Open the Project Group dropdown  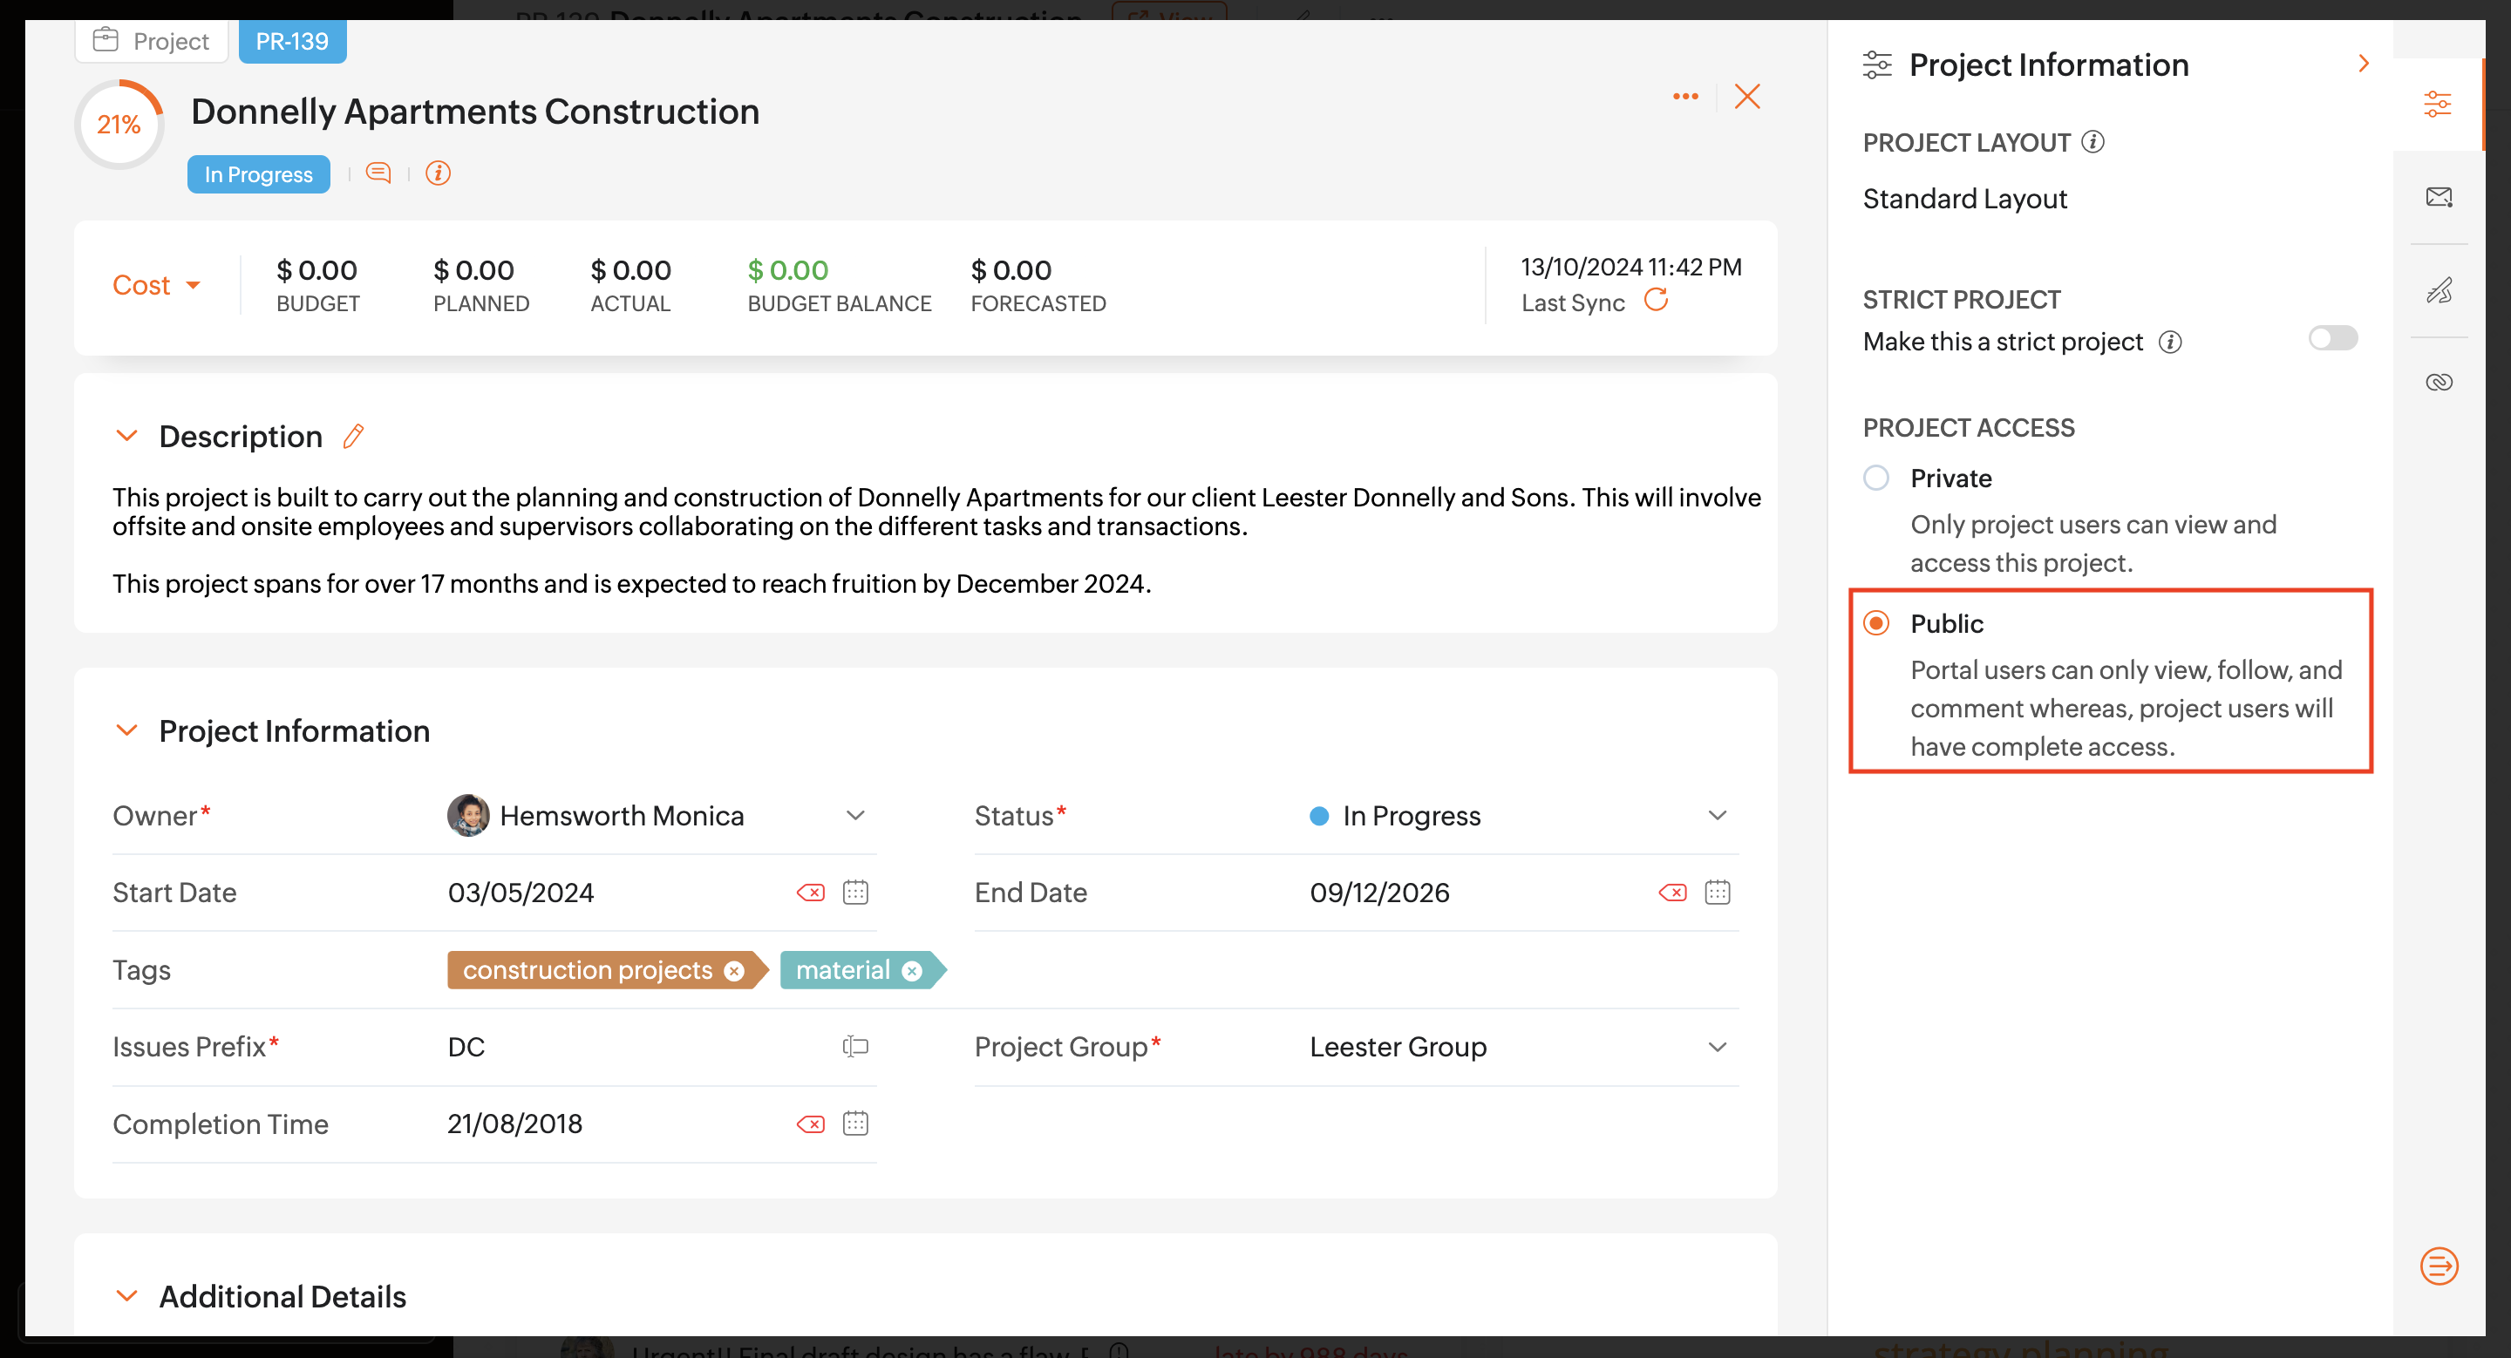click(x=1717, y=1046)
